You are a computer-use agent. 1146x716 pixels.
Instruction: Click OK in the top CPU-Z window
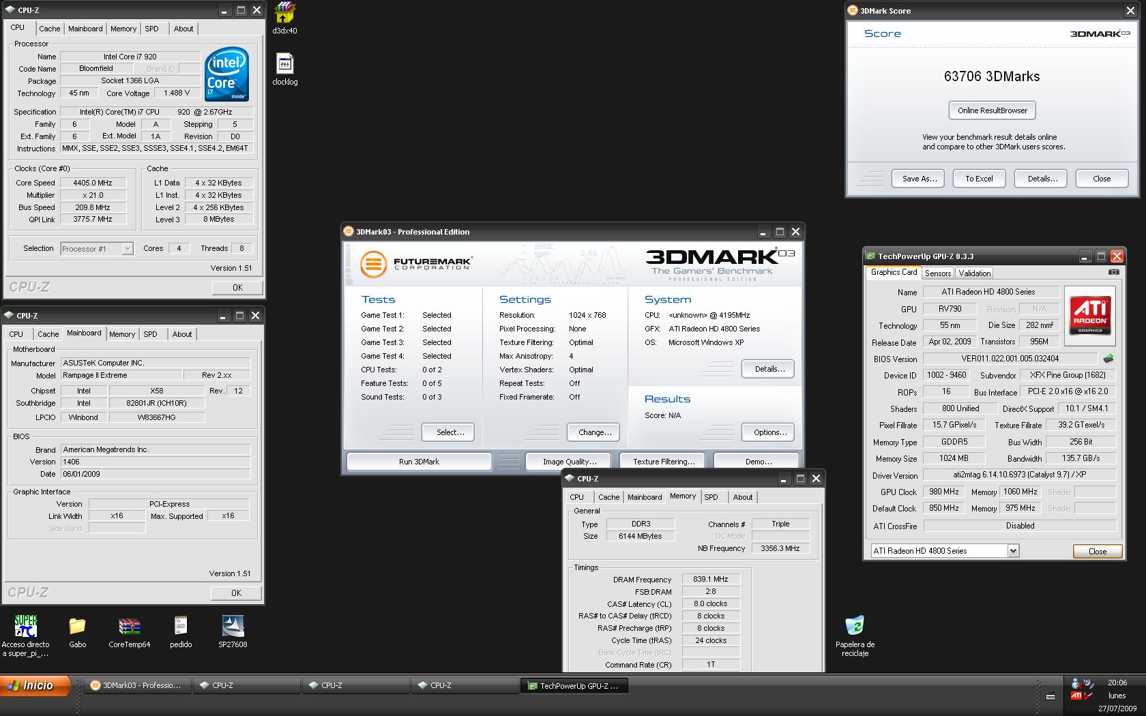(237, 288)
